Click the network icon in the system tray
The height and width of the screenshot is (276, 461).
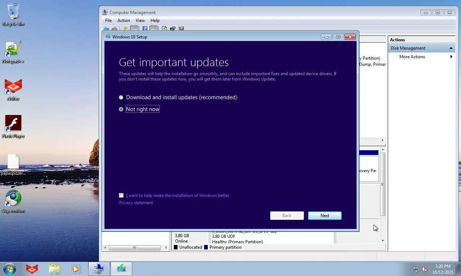(x=416, y=269)
